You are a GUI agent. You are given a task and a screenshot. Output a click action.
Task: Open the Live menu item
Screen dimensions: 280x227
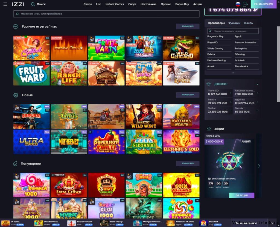pos(98,4)
